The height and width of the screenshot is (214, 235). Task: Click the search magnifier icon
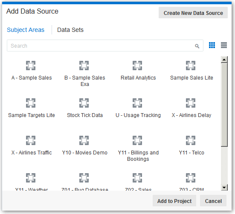pyautogui.click(x=197, y=46)
